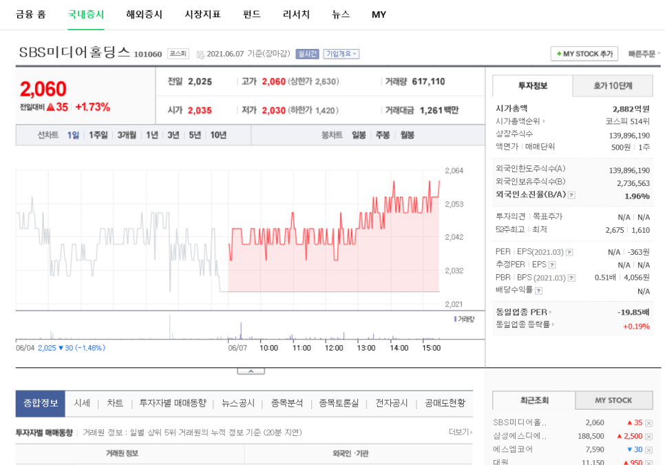Select the 1주일 line chart period
Screen dimensions: 665x465
tap(98, 135)
